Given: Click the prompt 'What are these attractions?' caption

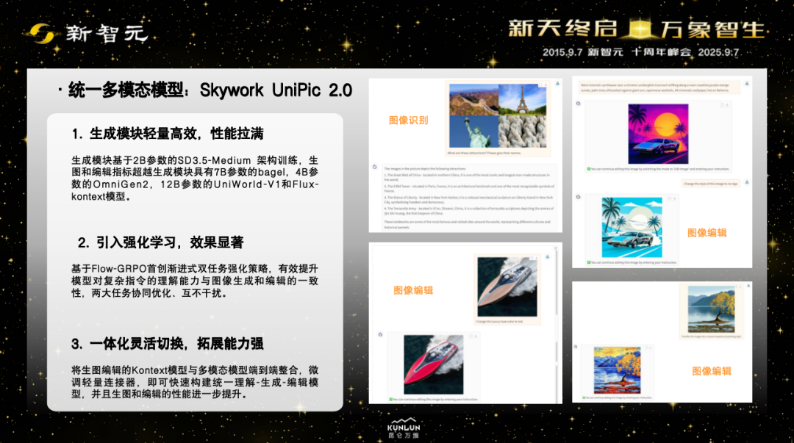Looking at the screenshot, I should click(x=484, y=153).
